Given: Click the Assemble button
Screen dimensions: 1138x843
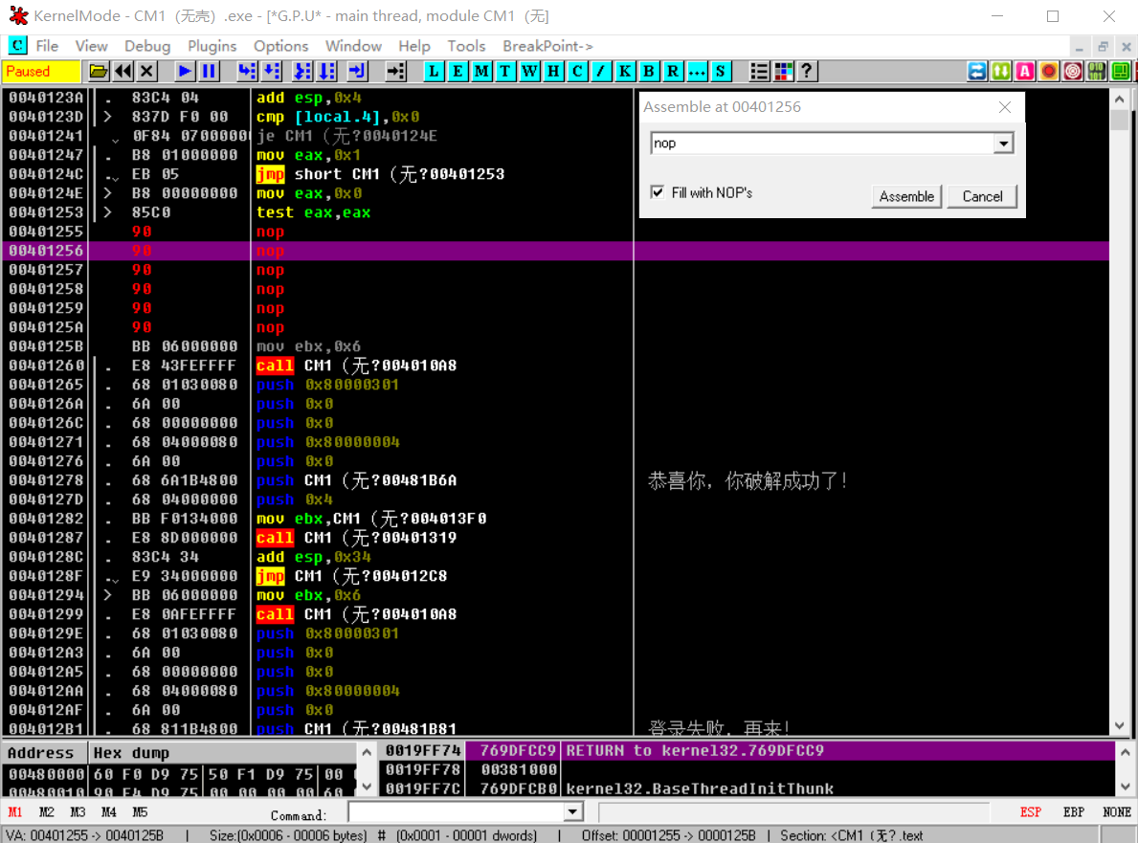Looking at the screenshot, I should point(906,196).
